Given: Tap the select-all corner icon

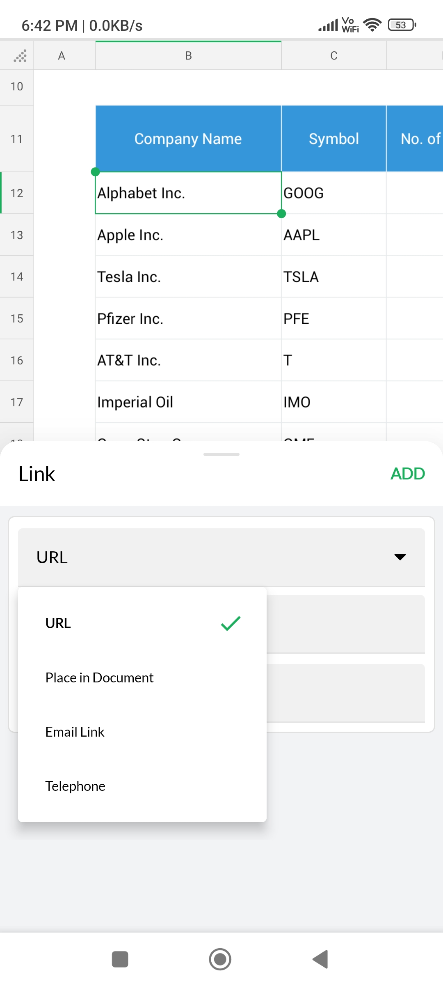Looking at the screenshot, I should coord(20,55).
